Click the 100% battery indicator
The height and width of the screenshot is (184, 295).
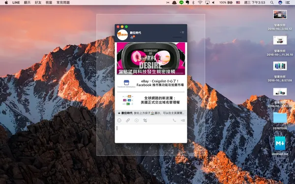(226, 2)
